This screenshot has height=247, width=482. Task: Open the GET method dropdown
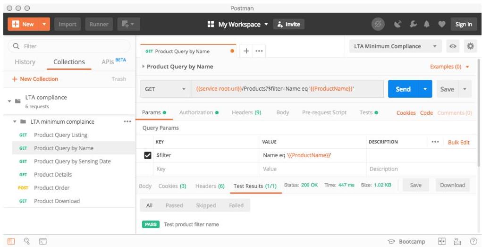click(165, 89)
